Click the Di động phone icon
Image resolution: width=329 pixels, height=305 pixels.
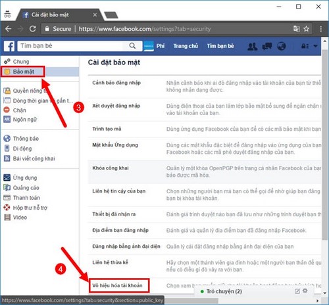pos(7,149)
